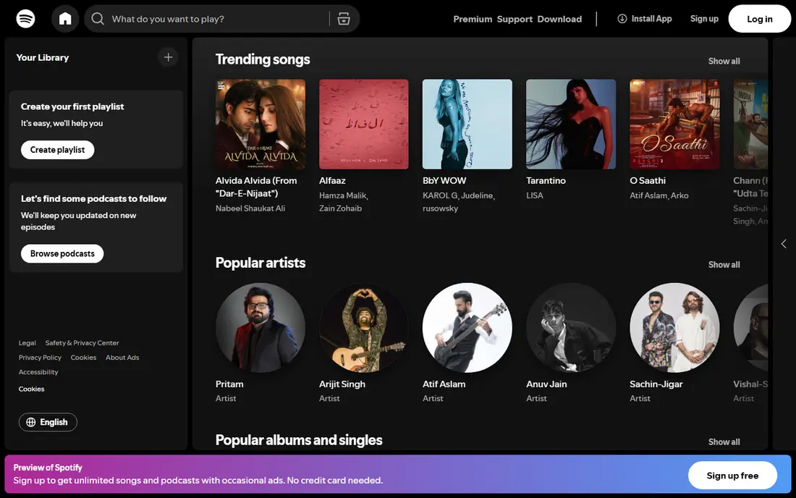Show all Popular albums and singles

(724, 442)
